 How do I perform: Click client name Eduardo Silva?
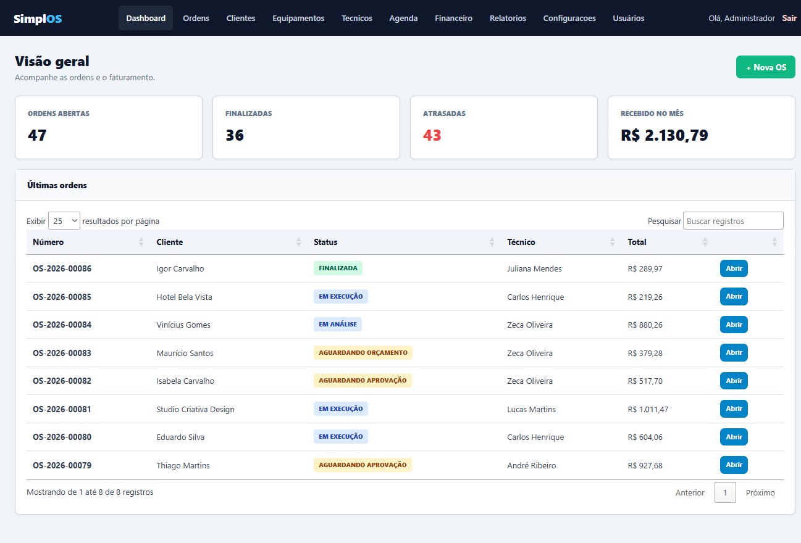[180, 437]
